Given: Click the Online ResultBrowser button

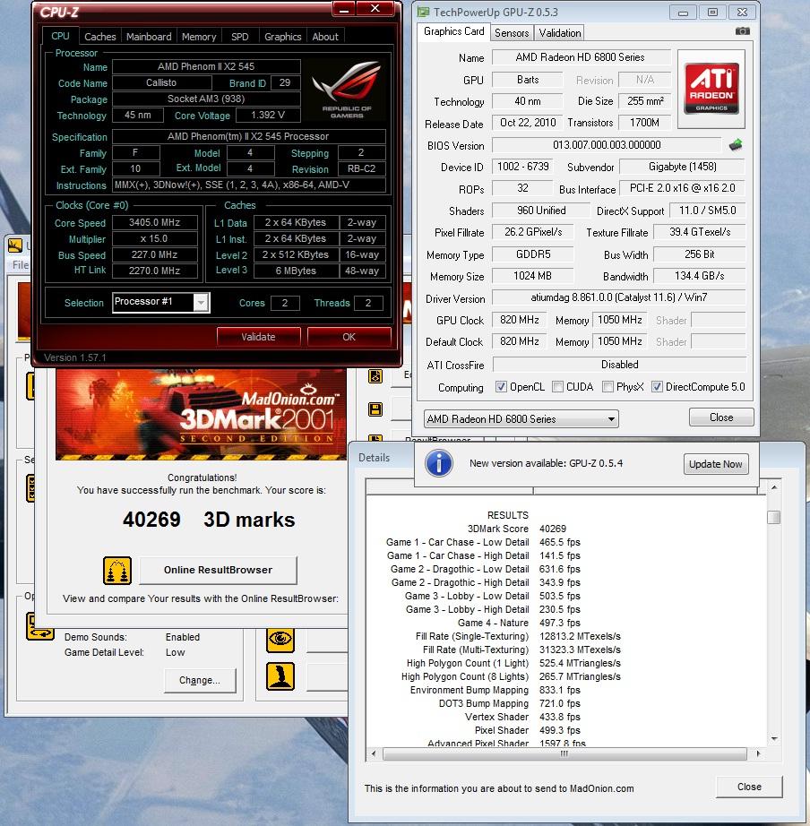Looking at the screenshot, I should point(218,570).
